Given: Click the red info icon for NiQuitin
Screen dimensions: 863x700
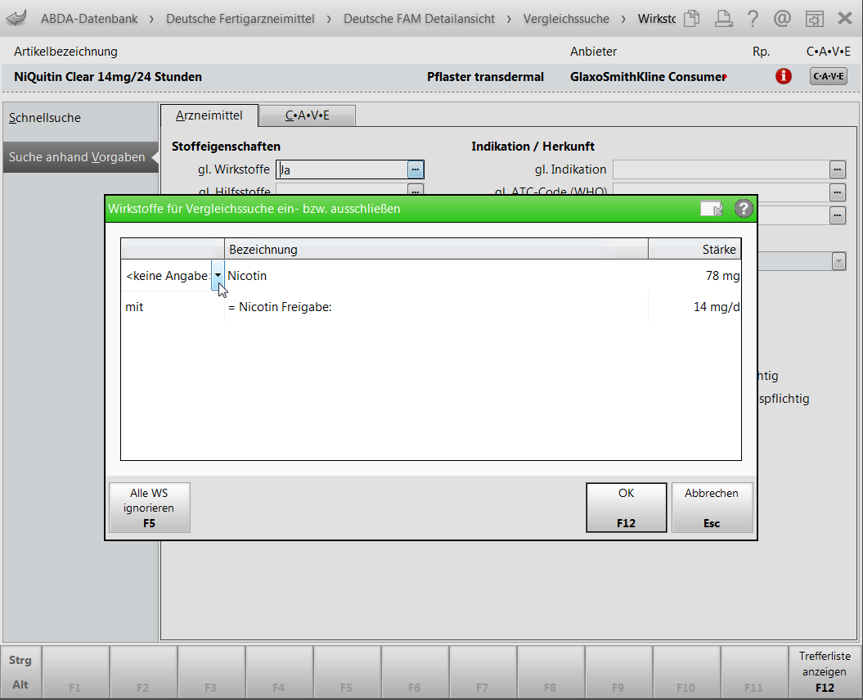Looking at the screenshot, I should click(x=783, y=76).
